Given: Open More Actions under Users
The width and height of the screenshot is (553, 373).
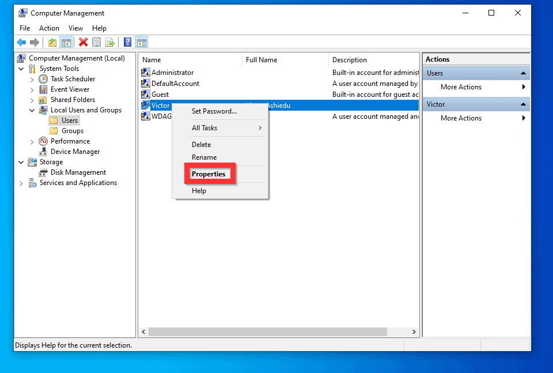Looking at the screenshot, I should coord(461,86).
